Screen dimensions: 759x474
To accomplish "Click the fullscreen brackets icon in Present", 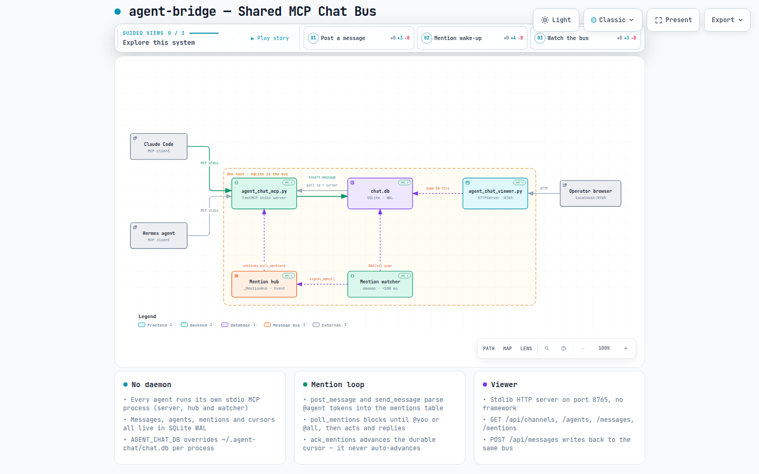I will (658, 20).
